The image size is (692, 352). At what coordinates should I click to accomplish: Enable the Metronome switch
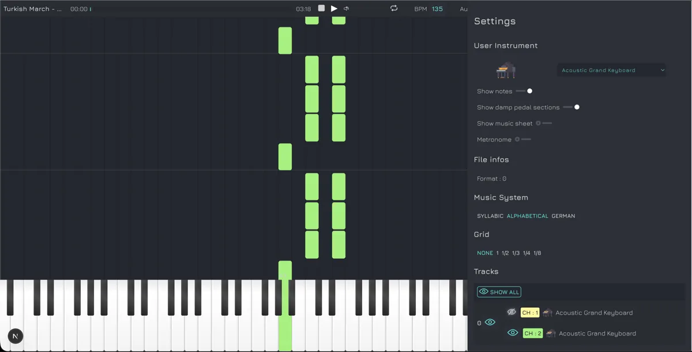[x=523, y=139]
